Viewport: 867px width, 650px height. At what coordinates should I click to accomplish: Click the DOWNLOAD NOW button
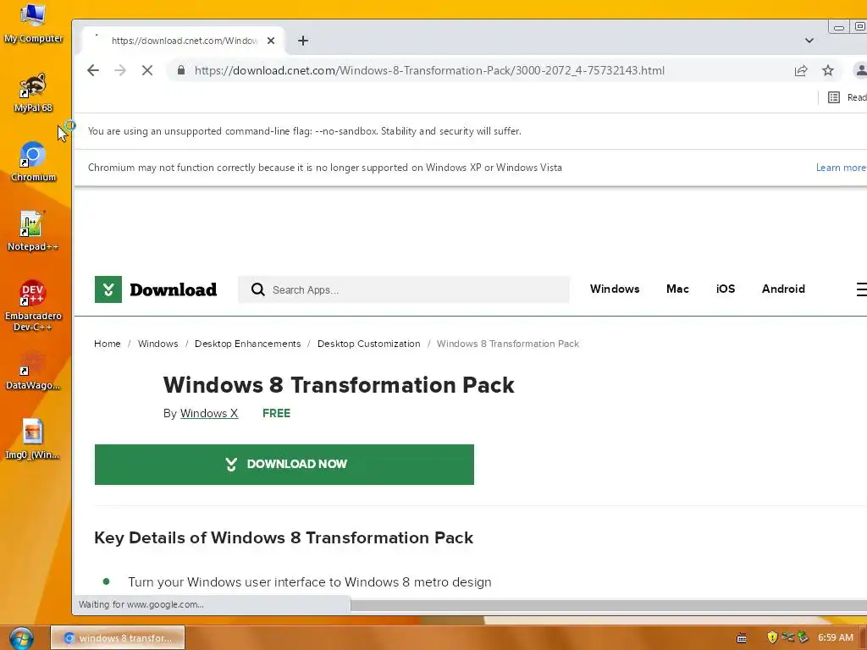[284, 465]
